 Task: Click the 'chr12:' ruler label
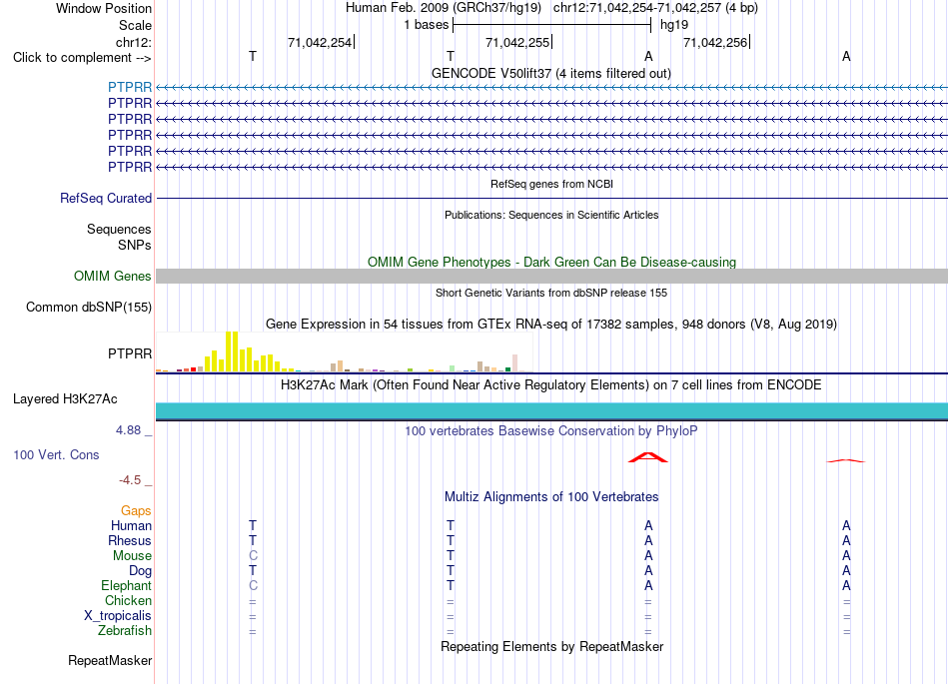coord(133,42)
